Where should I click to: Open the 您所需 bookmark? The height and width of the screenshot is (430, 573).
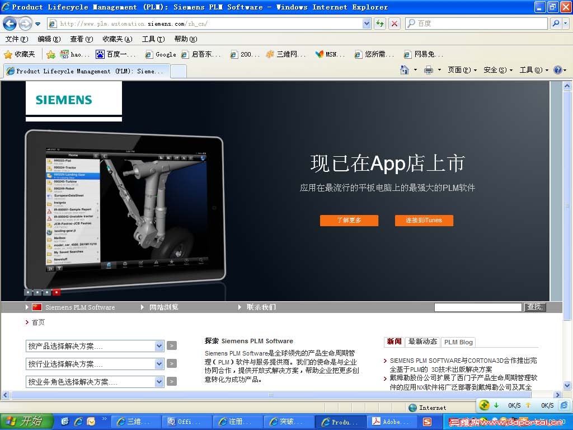tap(374, 54)
